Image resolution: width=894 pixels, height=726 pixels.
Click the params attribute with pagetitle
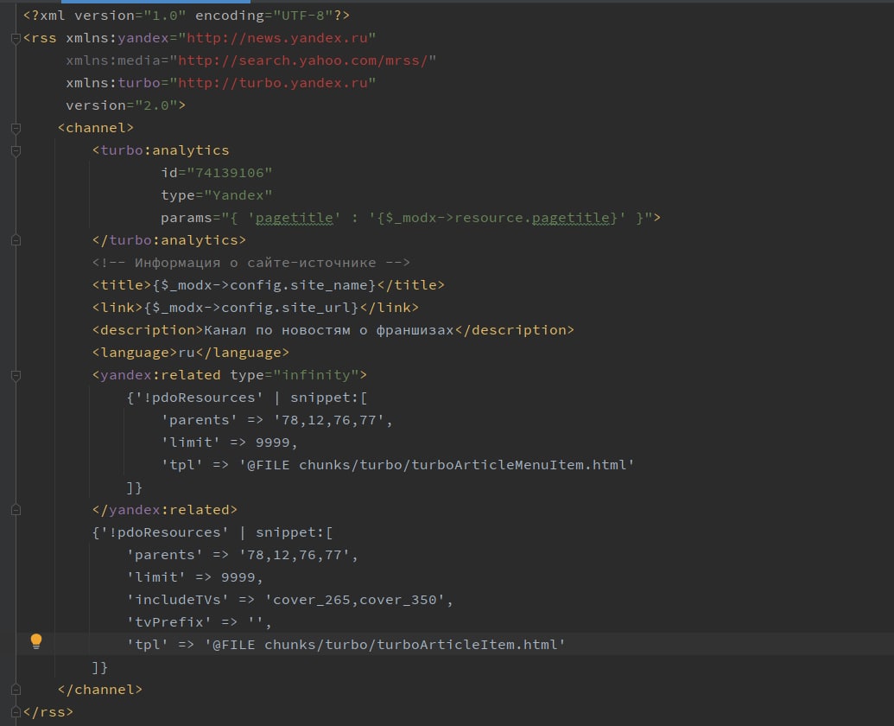point(407,218)
